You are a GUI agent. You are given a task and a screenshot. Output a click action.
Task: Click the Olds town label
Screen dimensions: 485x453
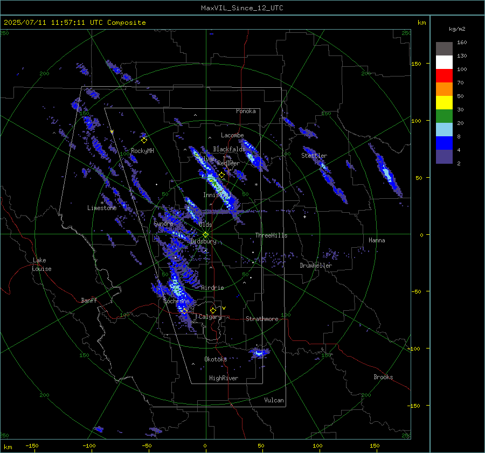[205, 225]
